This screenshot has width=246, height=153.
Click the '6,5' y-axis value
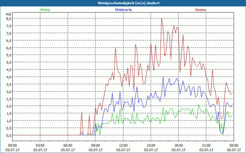pos(9,41)
